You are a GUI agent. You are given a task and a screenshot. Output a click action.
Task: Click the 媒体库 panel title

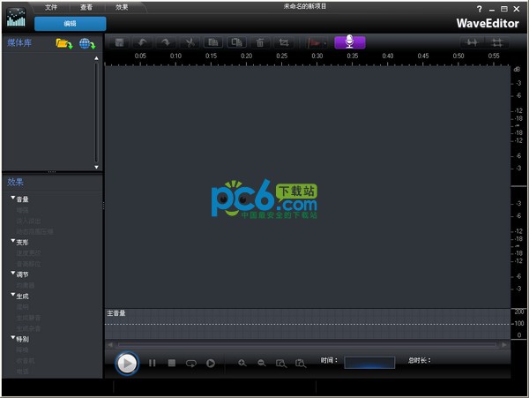19,43
